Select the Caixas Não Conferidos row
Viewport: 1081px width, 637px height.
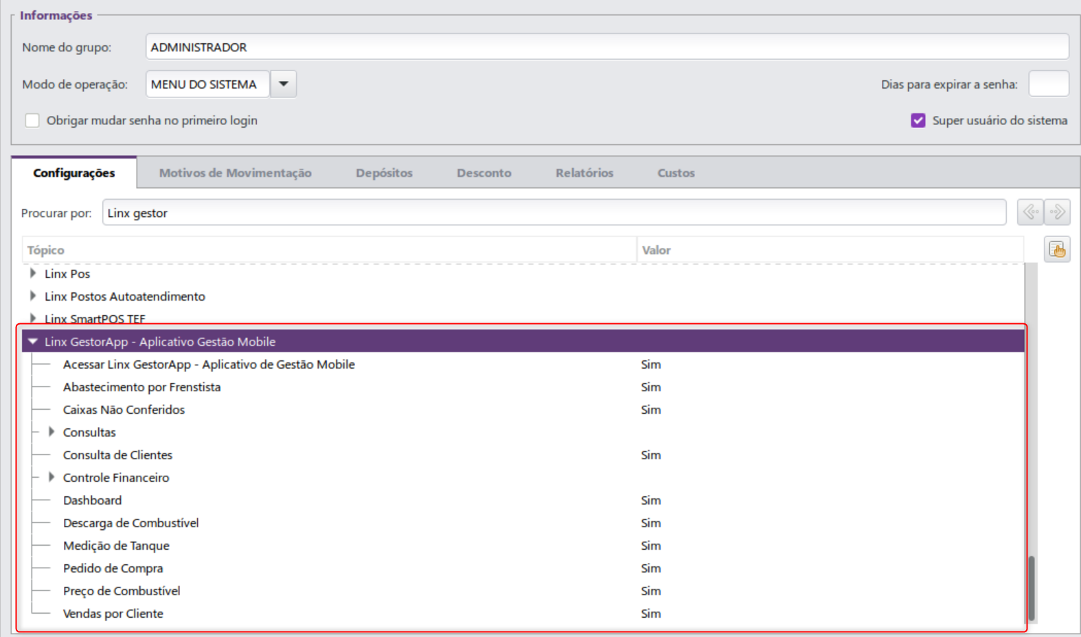523,409
